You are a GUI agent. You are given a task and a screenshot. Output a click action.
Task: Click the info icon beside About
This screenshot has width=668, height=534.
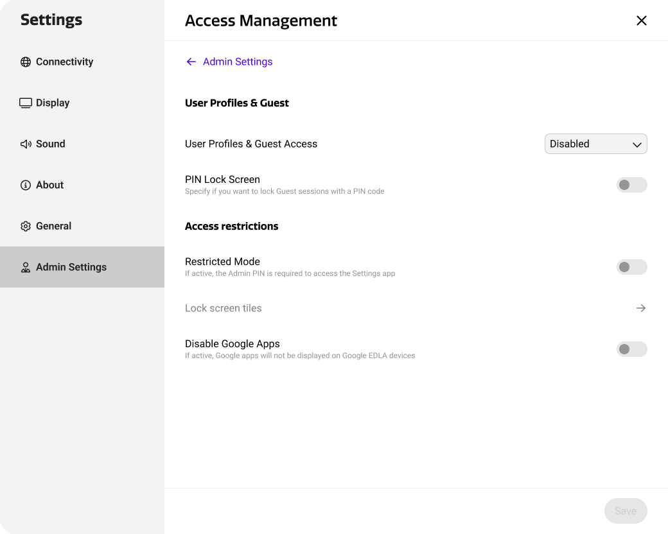tap(26, 185)
